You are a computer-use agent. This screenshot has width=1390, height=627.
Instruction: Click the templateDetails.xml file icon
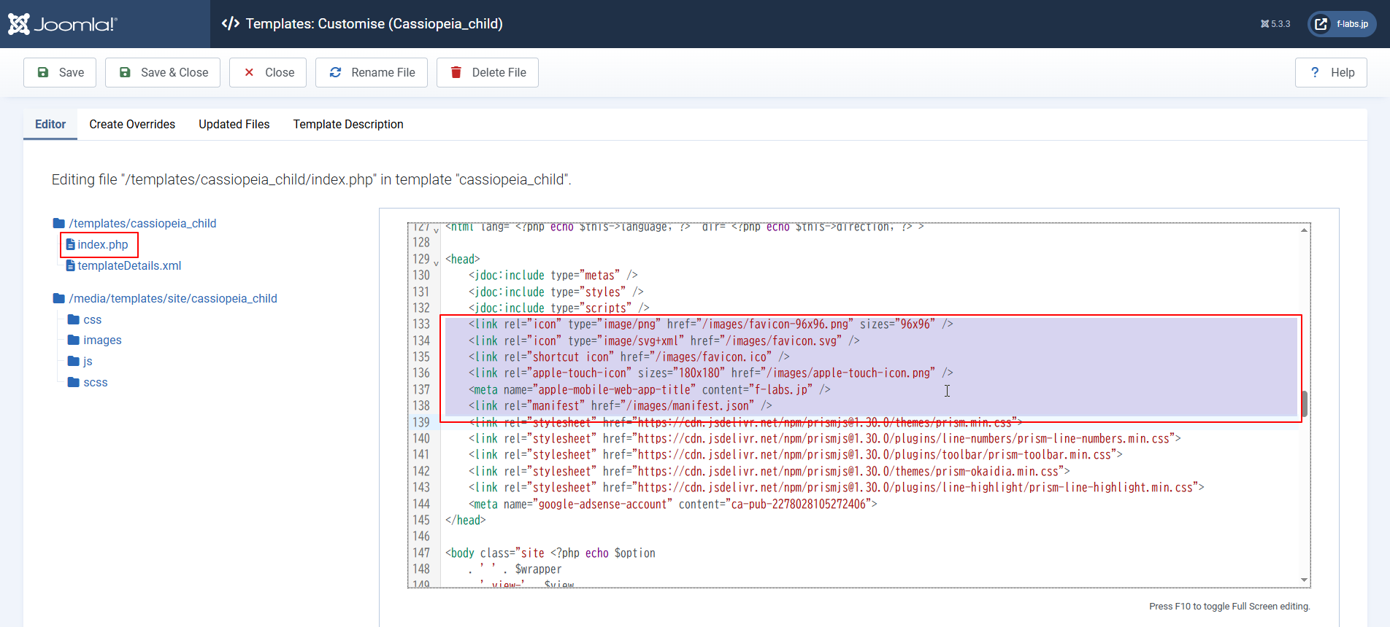pyautogui.click(x=71, y=266)
